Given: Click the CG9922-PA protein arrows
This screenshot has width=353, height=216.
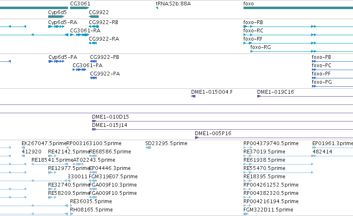Looking at the screenshot, I should pyautogui.click(x=93, y=78).
